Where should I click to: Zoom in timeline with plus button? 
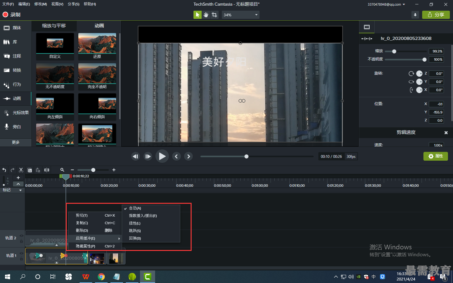(x=114, y=170)
